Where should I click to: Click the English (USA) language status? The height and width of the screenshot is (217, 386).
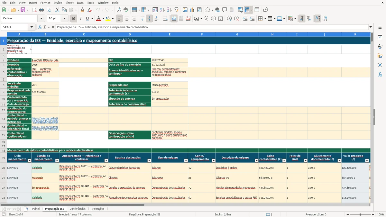point(223,214)
